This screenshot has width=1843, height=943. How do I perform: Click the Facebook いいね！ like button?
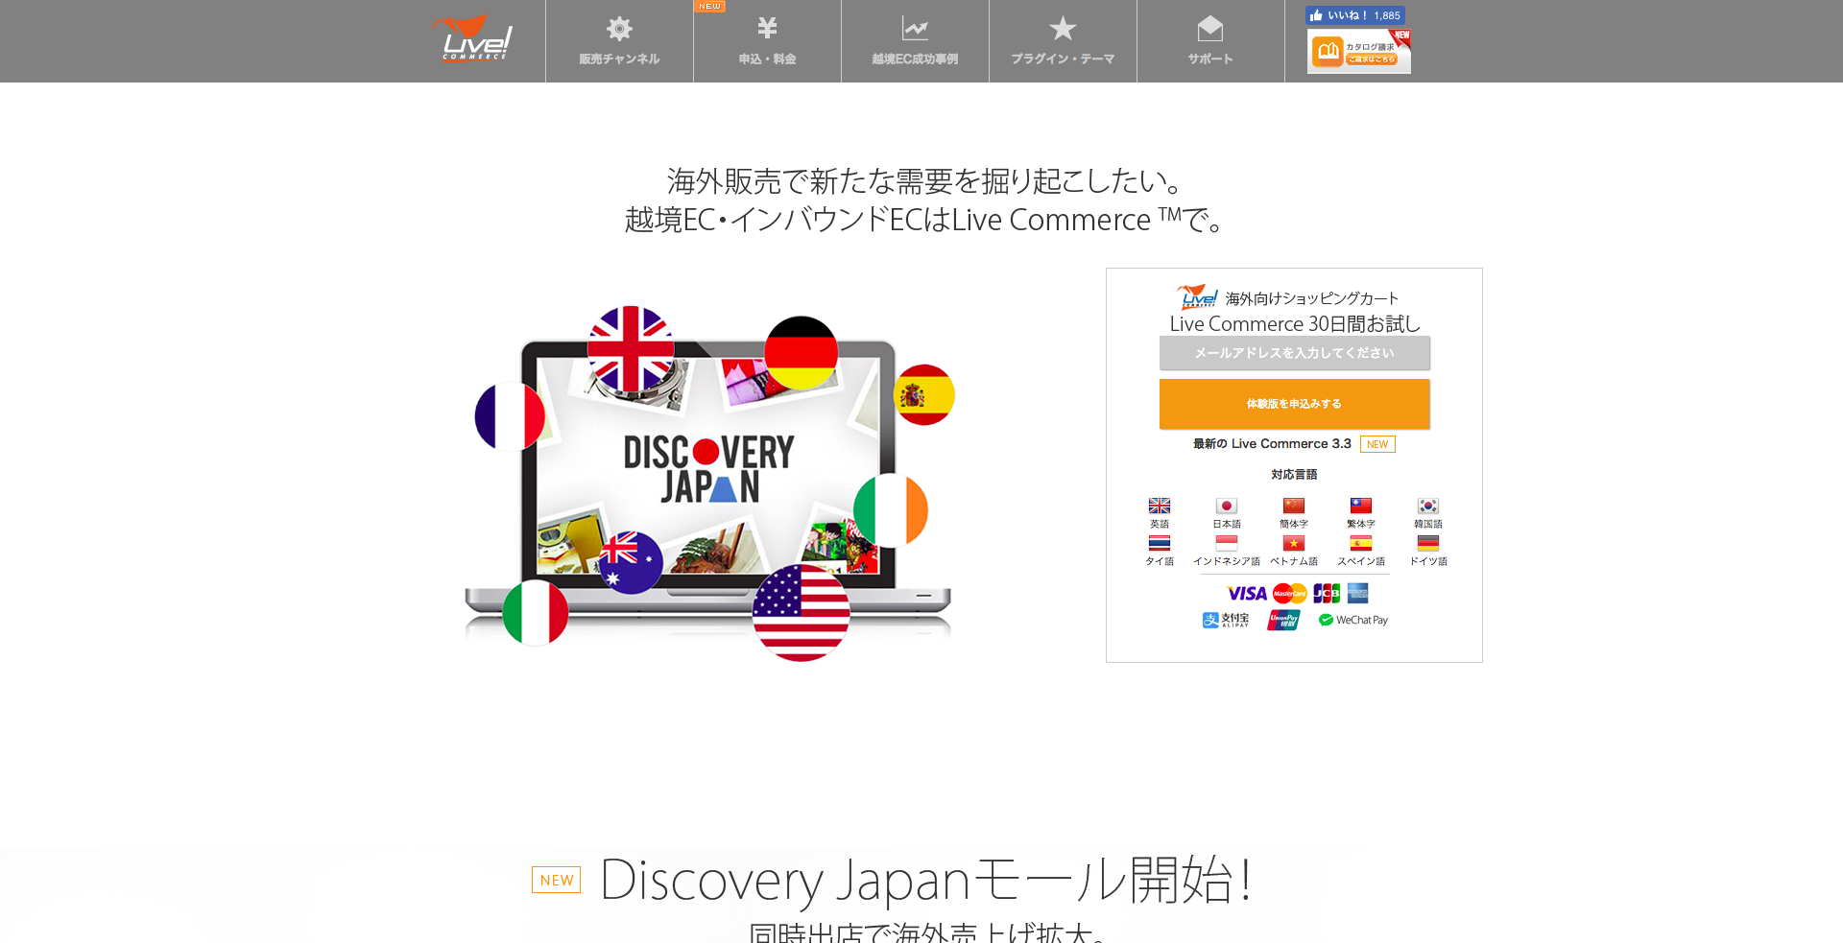coord(1355,14)
